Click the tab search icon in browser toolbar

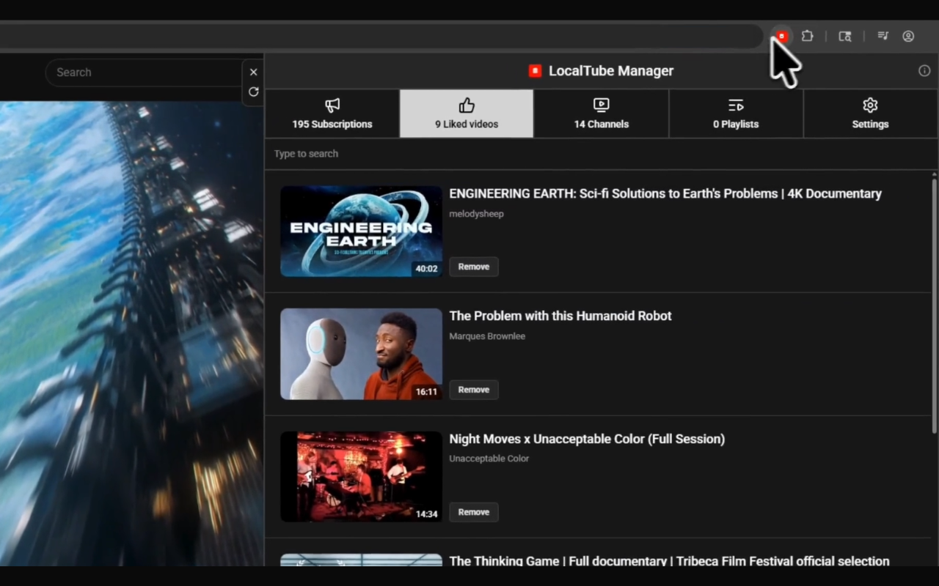[x=845, y=36]
